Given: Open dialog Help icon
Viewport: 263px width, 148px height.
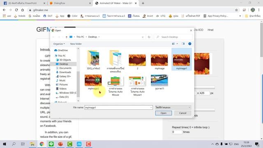Looking at the screenshot, I should [190, 44].
